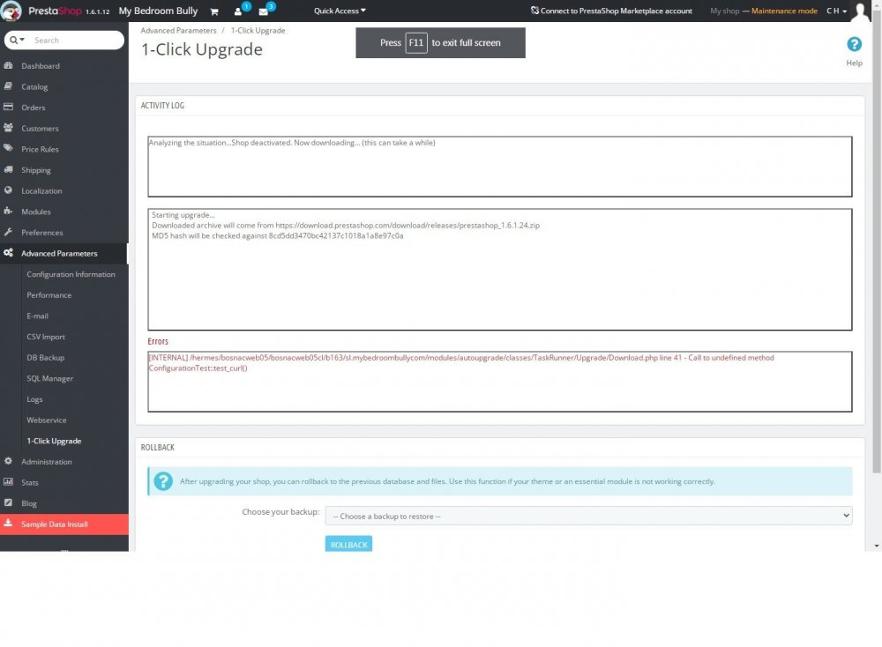Click the Blog edit icon

pos(9,503)
